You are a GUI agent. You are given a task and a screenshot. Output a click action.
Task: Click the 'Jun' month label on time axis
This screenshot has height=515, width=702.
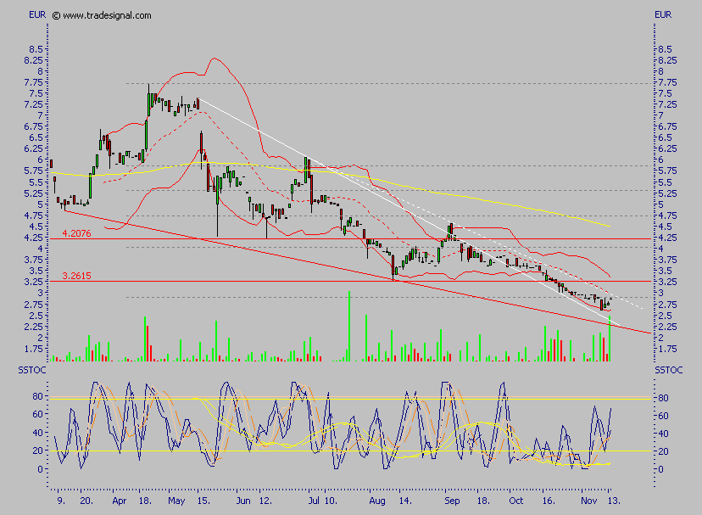tap(243, 501)
